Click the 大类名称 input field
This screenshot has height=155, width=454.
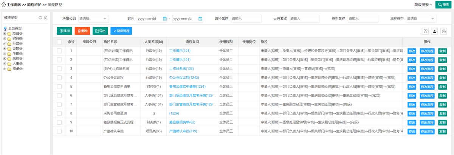[x=304, y=19]
